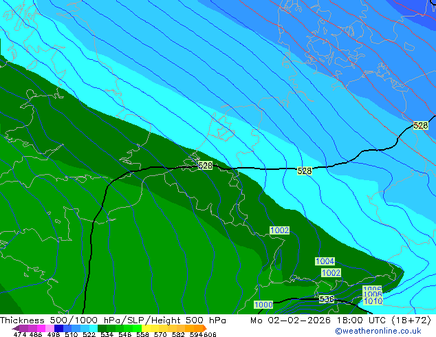436x337 pixels.
Task: Click the 536 black contour label
Action: pyautogui.click(x=326, y=299)
